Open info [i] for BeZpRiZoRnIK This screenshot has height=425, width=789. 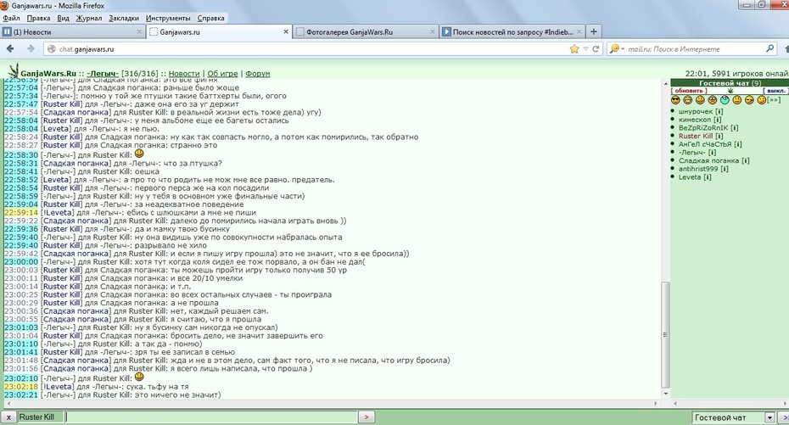pyautogui.click(x=734, y=128)
